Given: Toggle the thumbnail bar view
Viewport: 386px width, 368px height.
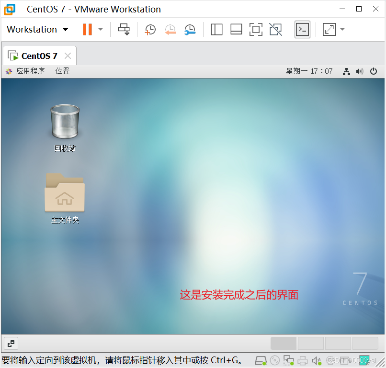Looking at the screenshot, I should [x=236, y=29].
